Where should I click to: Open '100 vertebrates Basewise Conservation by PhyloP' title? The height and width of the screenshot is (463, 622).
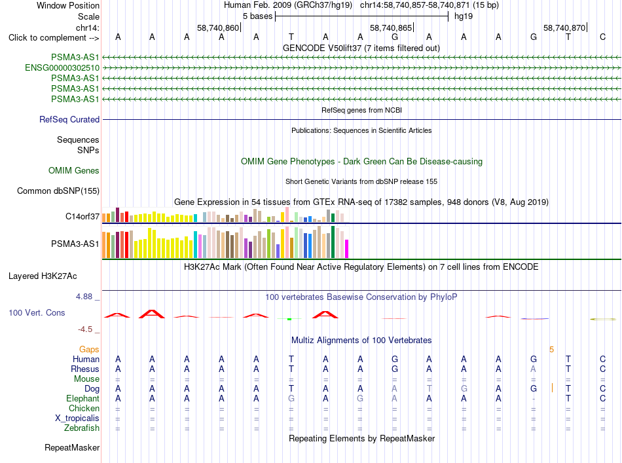(361, 297)
